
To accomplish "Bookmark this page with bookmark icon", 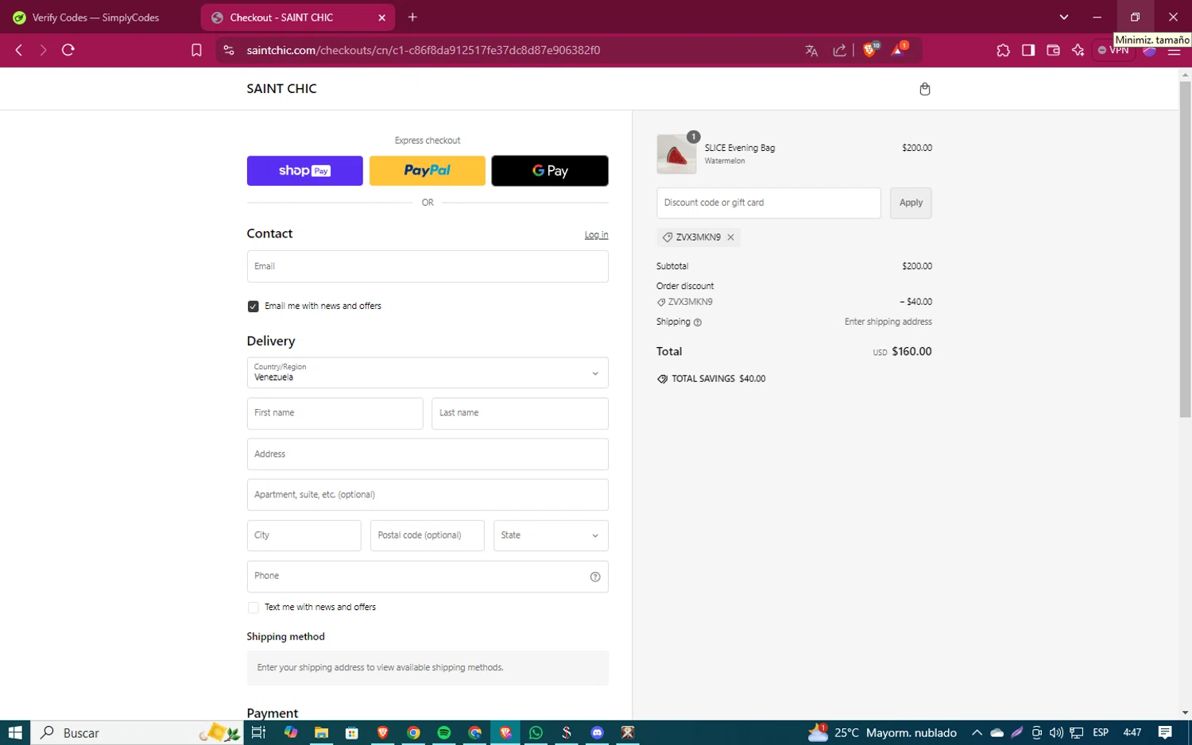I will 196,50.
